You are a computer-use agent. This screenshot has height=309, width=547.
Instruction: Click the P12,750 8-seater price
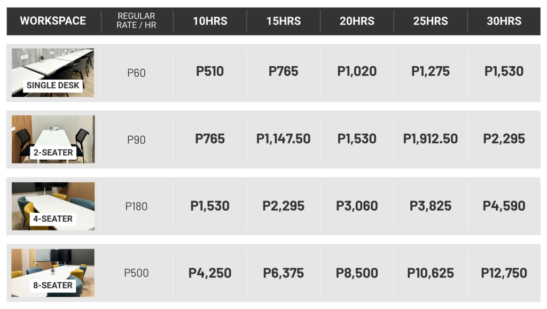click(x=504, y=273)
